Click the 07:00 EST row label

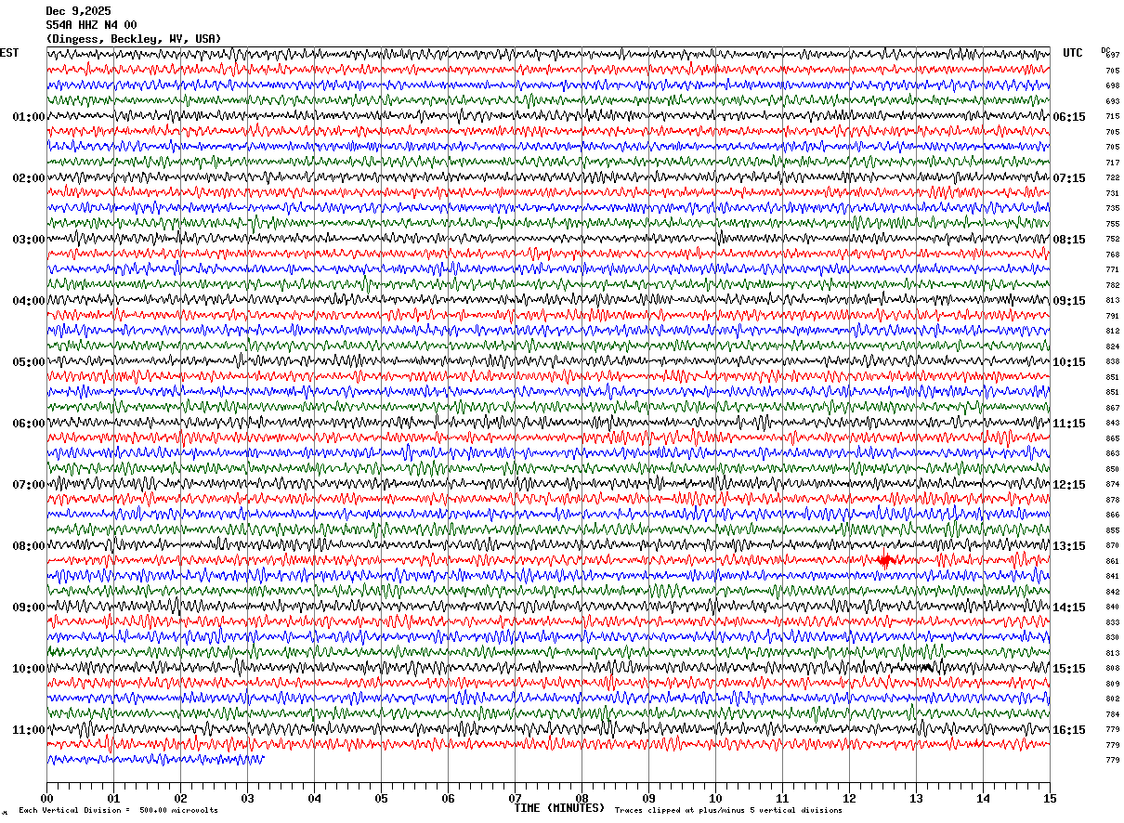click(28, 485)
